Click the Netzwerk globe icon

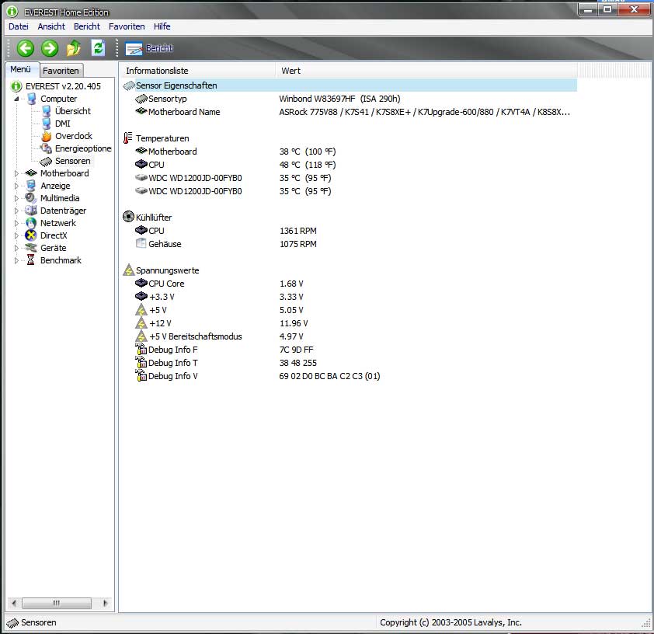31,223
